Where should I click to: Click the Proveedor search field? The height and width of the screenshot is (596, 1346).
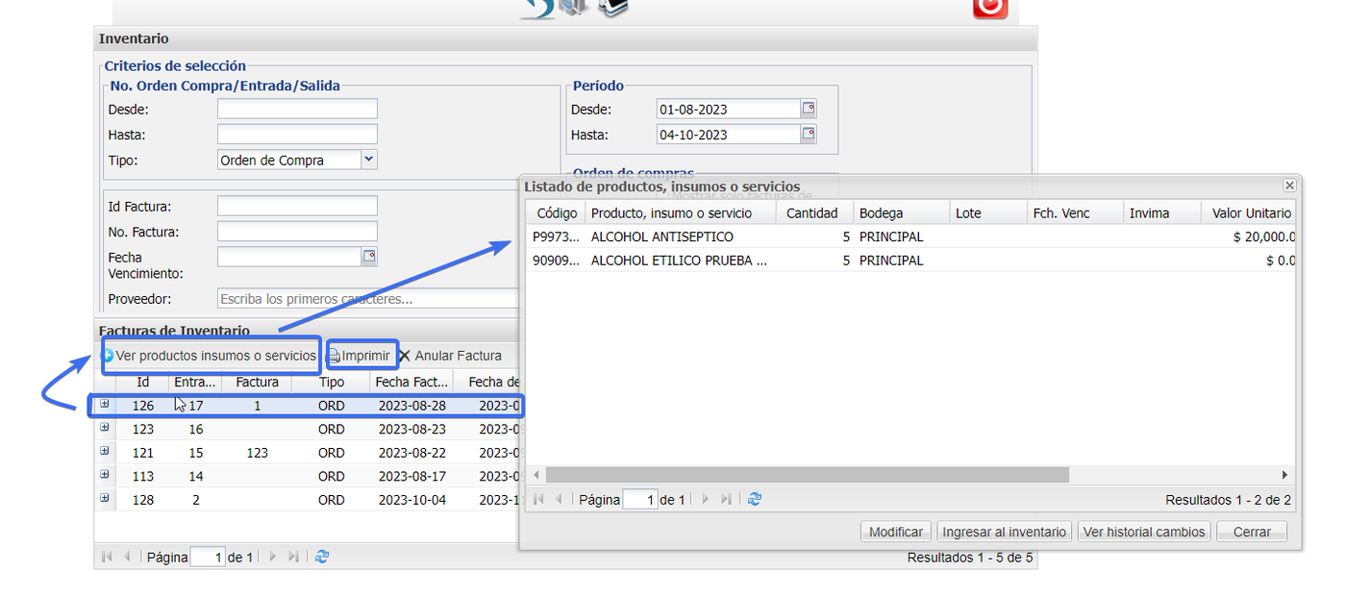[x=368, y=299]
